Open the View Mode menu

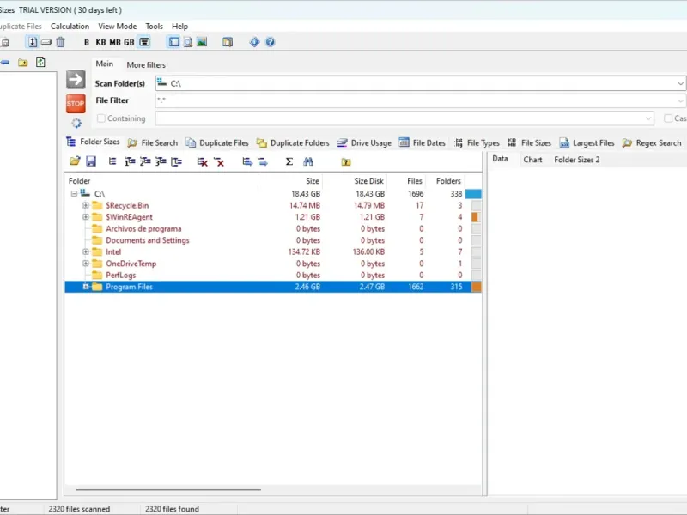coord(118,27)
